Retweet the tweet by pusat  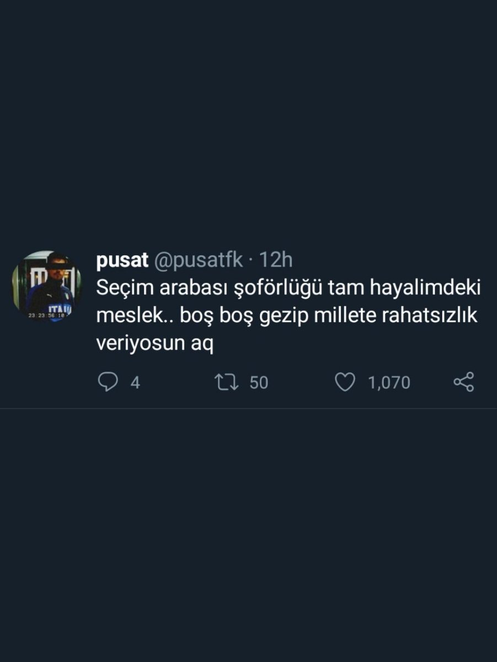226,382
